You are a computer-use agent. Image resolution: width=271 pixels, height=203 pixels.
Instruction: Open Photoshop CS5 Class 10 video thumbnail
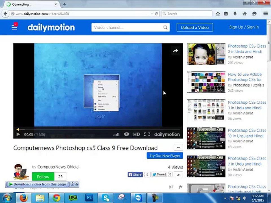pyautogui.click(x=206, y=138)
